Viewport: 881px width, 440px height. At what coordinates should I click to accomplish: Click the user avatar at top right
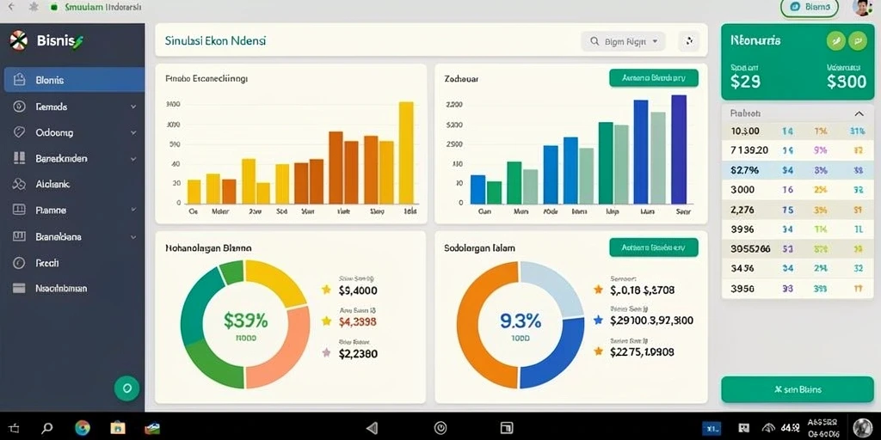tap(862, 7)
